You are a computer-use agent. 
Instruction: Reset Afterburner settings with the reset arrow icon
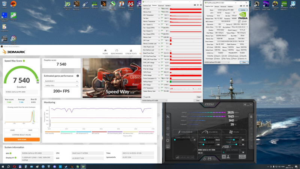(x=204, y=159)
